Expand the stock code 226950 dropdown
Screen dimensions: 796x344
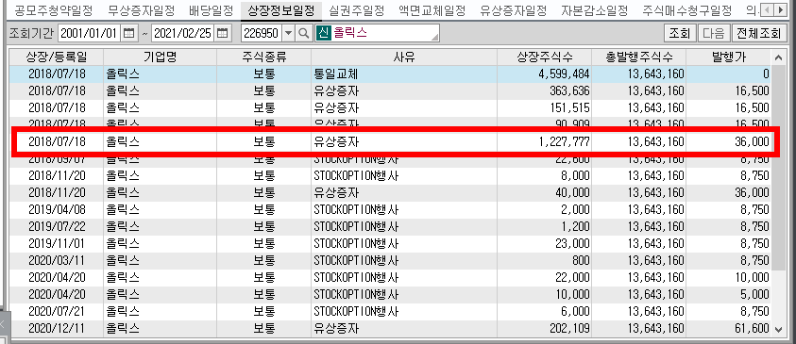click(288, 34)
